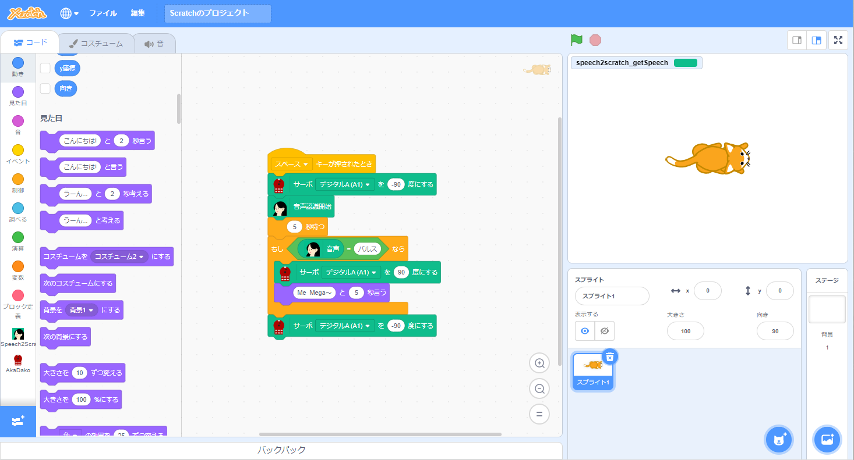Screen dimensions: 854x460
Task: Zoom in on the code workspace
Action: tap(539, 363)
